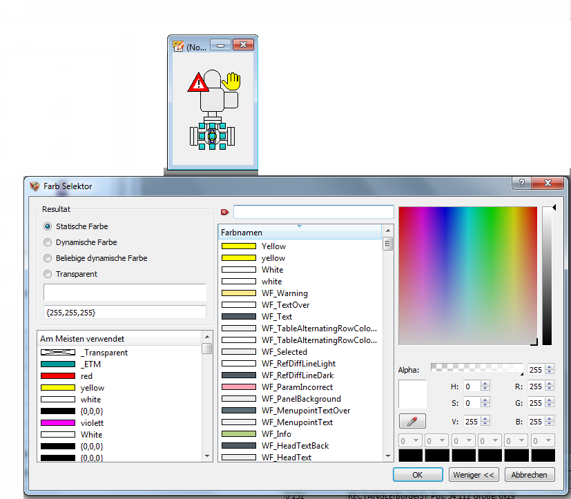Select WF_PanelBackground color name
Image resolution: width=571 pixels, height=499 pixels.
pos(300,399)
